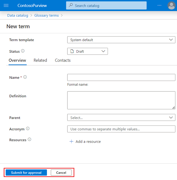Switch to the Overview tab
Screen dimensions: 177x180
tap(17, 61)
